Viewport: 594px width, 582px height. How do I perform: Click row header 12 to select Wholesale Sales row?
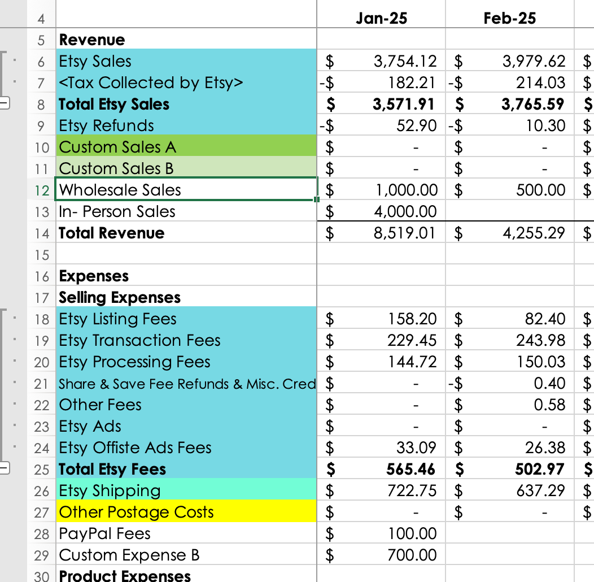click(x=42, y=190)
